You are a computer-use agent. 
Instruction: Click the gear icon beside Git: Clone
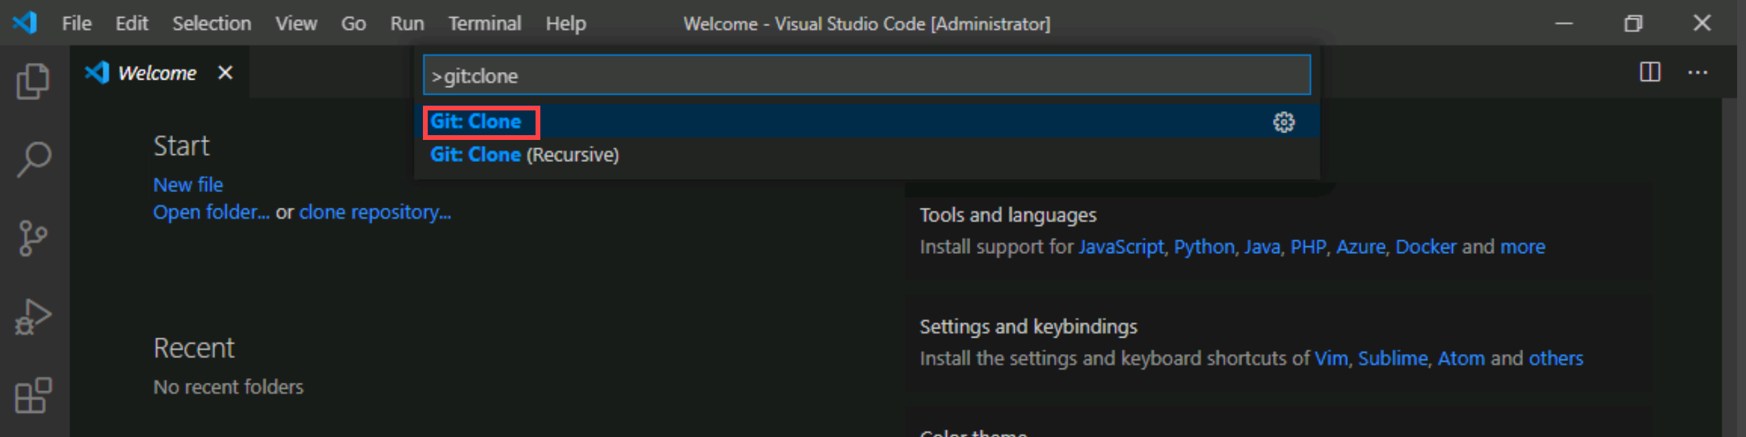point(1283,122)
